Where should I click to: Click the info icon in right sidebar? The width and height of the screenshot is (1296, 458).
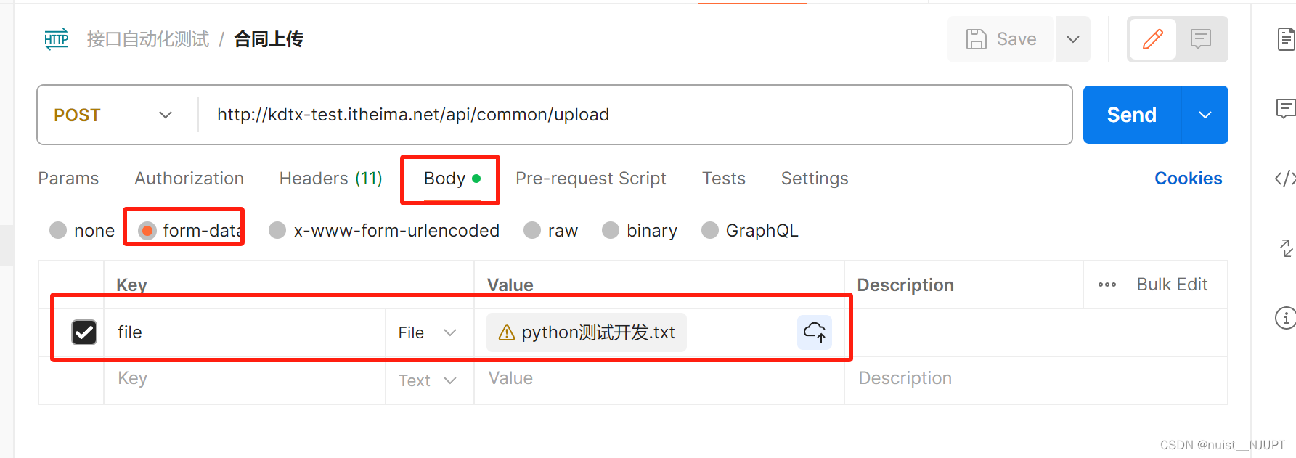point(1285,318)
